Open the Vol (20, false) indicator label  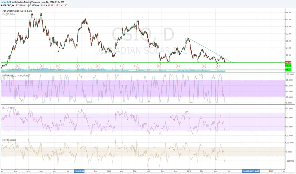point(9,14)
